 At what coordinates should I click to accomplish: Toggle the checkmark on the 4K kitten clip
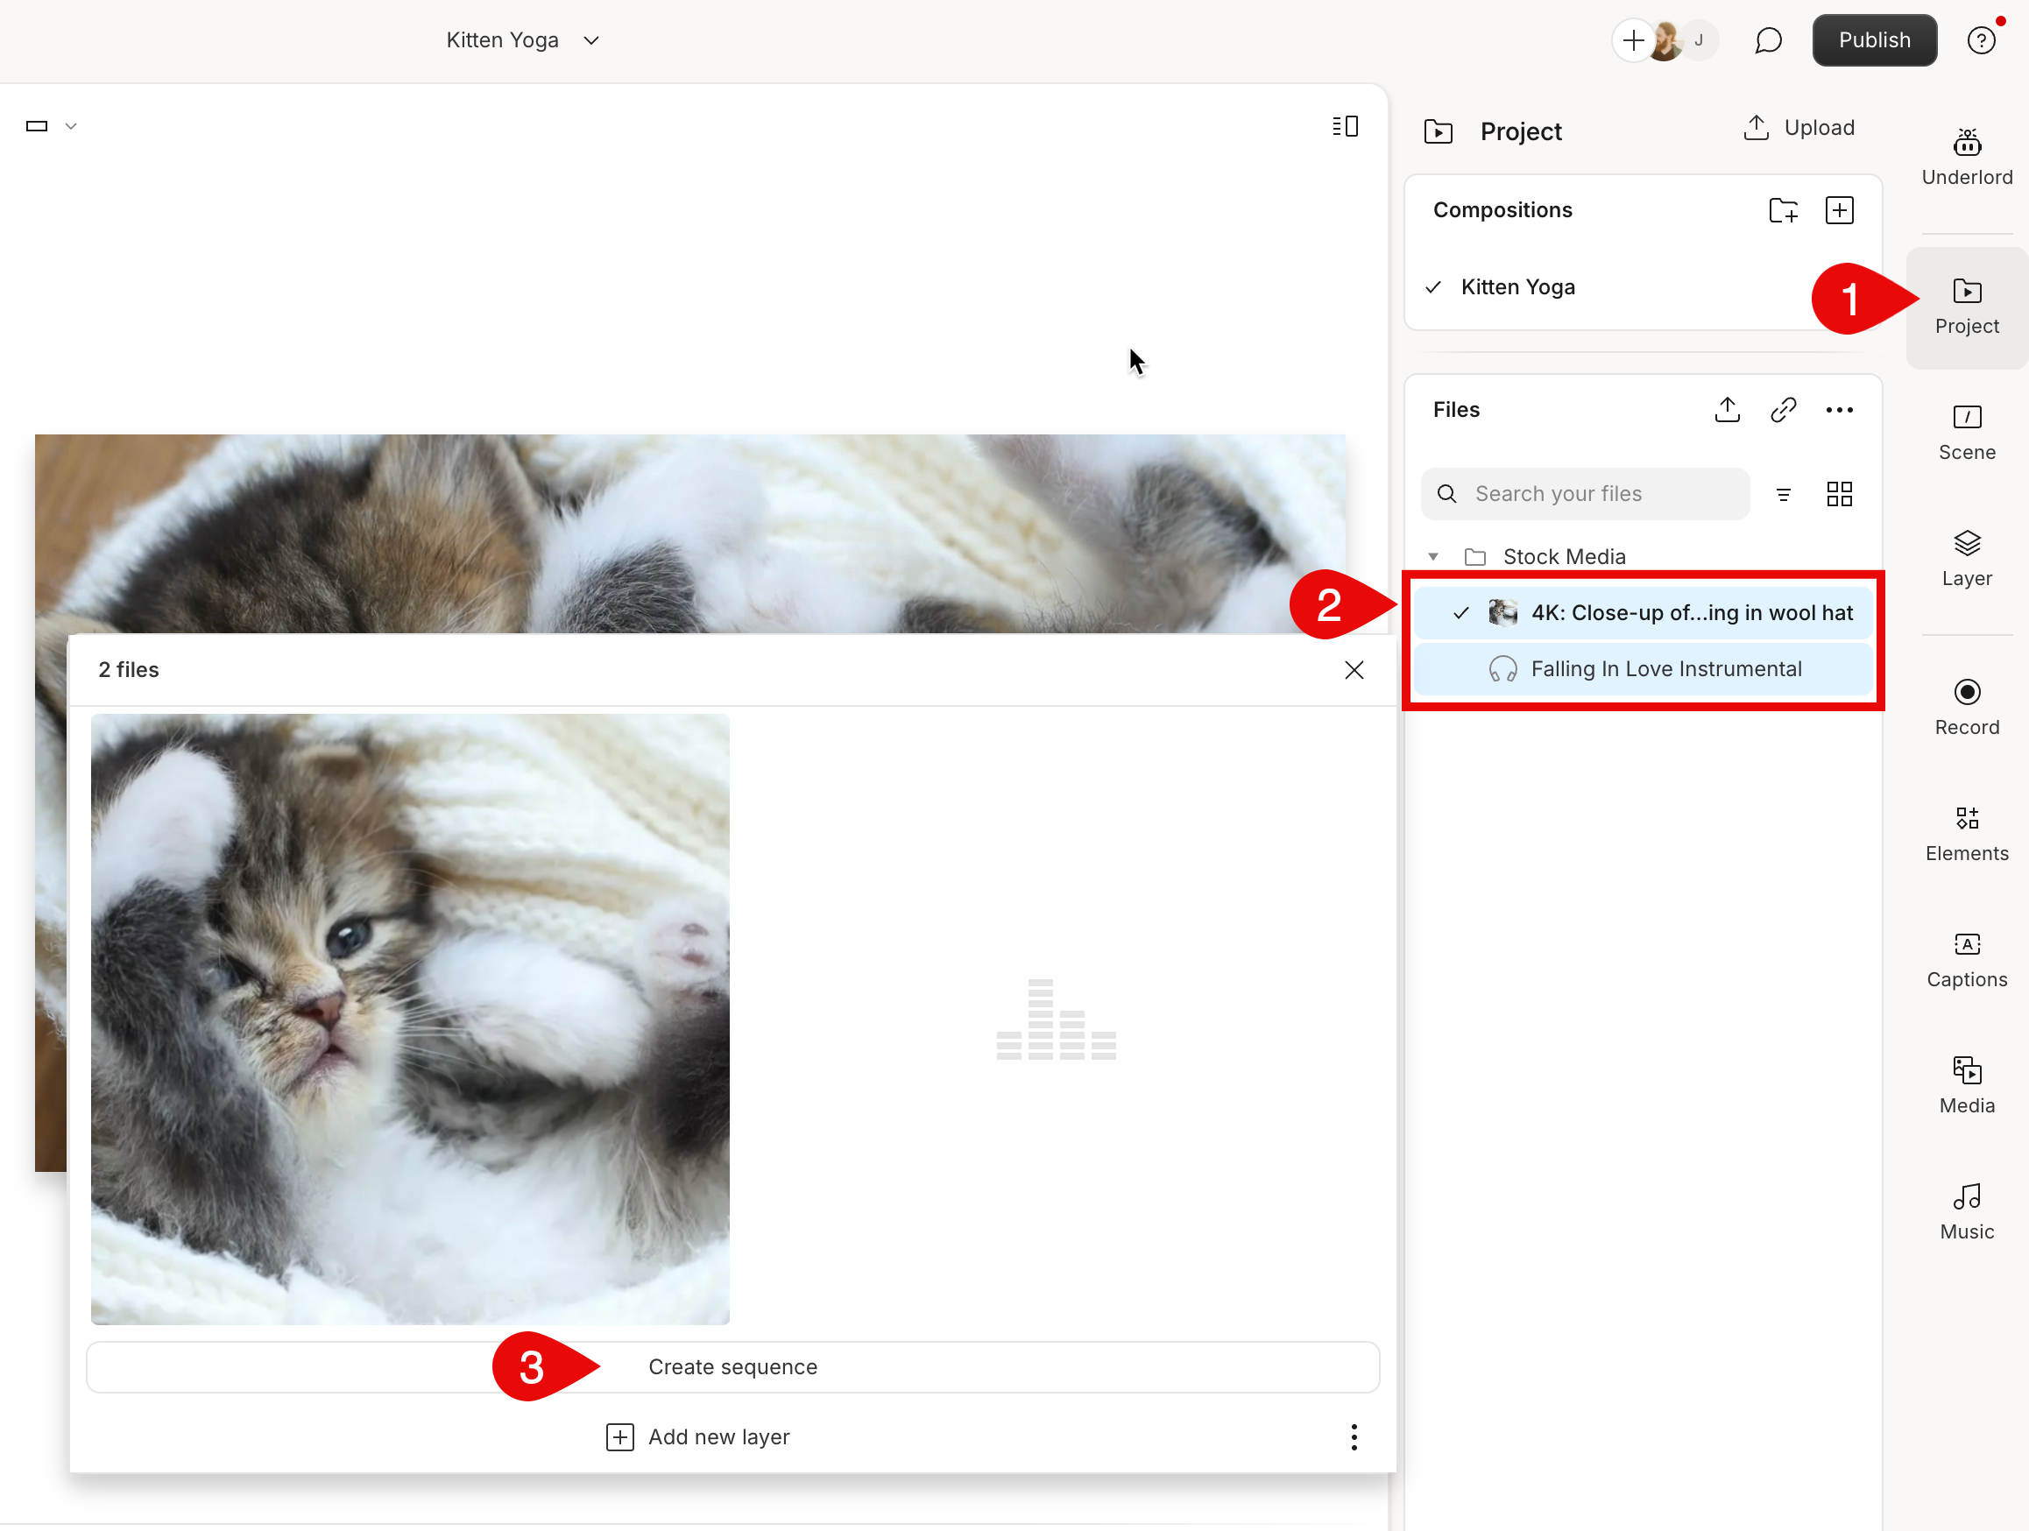1460,612
